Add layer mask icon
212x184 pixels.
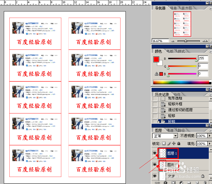pos(173,183)
